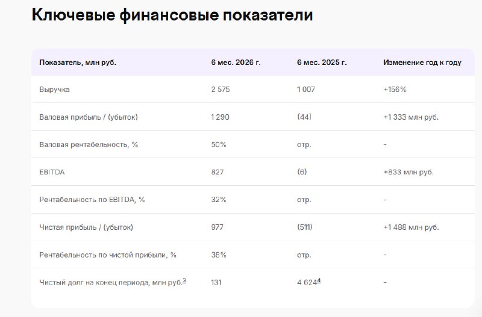Click change value '+833 млн руб.'
The image size is (482, 317).
[408, 172]
